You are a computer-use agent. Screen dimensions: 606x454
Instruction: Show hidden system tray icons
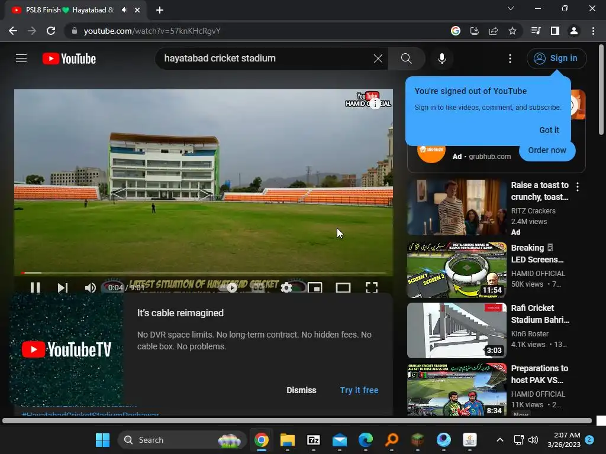499,440
